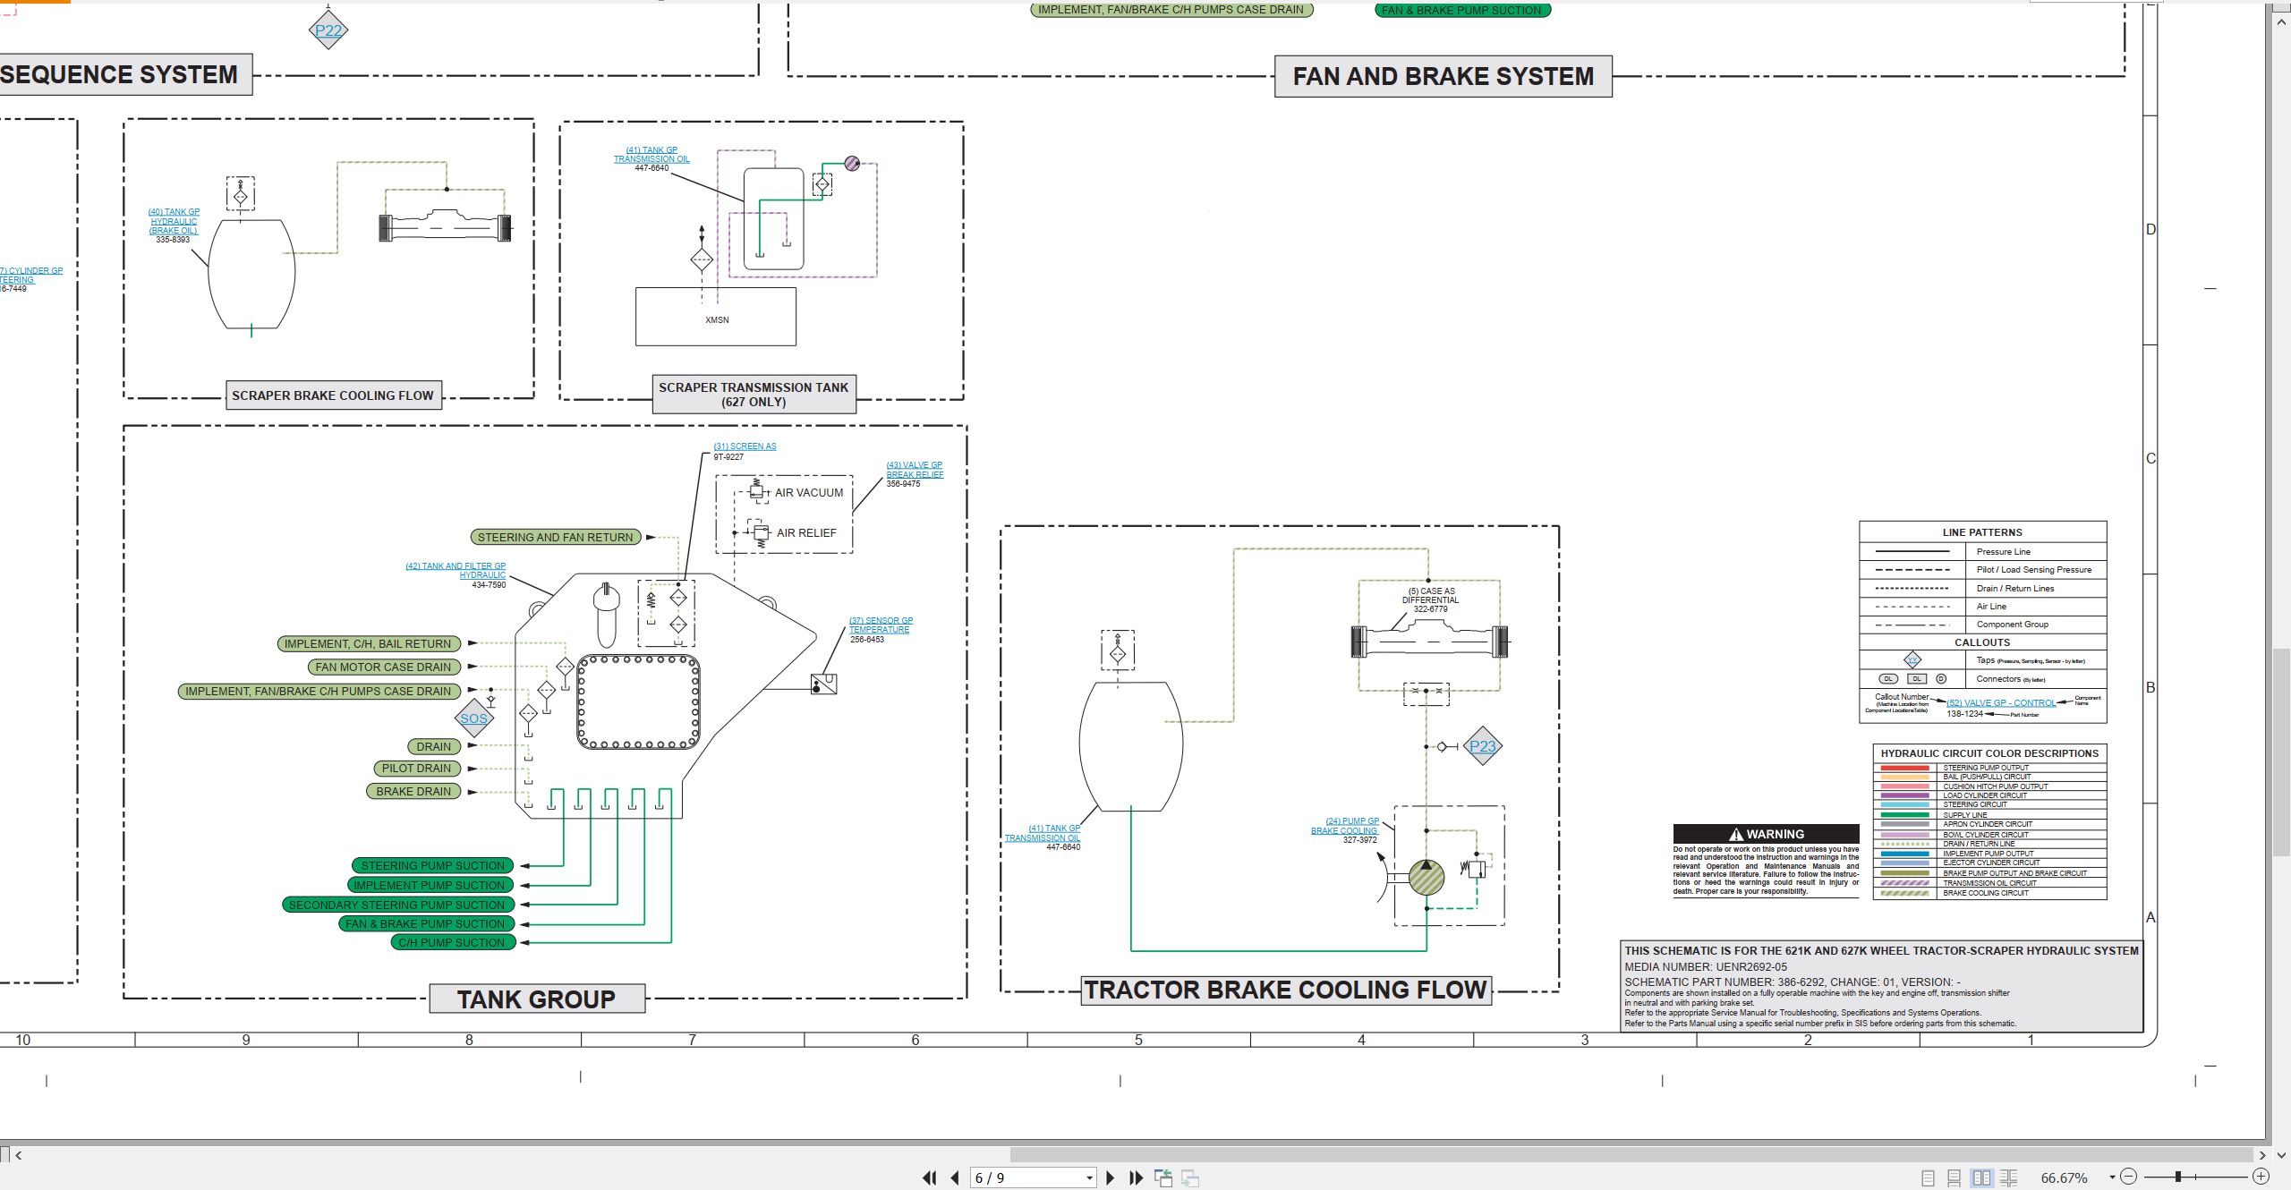Open the (40) Tank GP Hydraulic link
This screenshot has width=2291, height=1190.
[x=174, y=221]
